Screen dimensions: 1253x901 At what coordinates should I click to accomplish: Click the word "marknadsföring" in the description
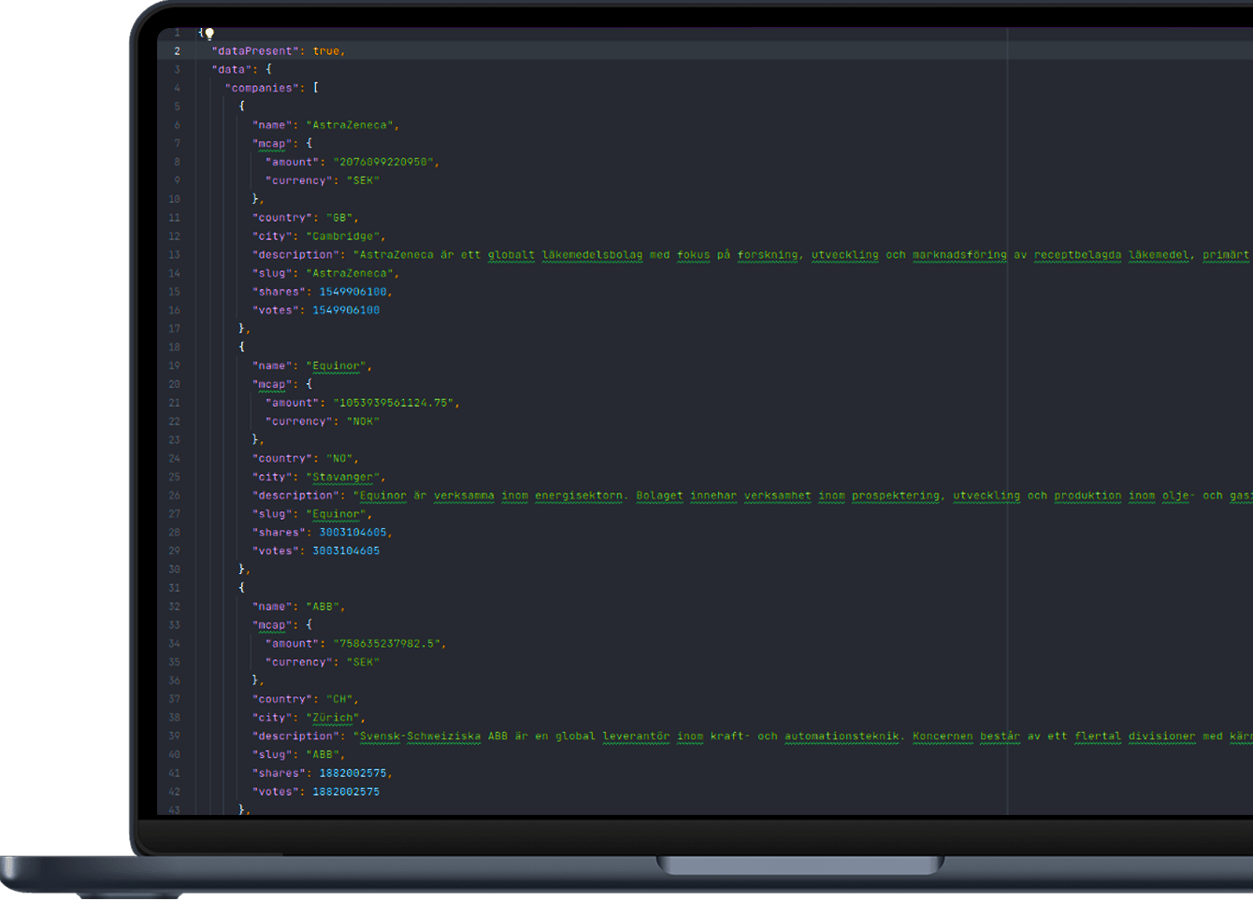click(x=959, y=255)
